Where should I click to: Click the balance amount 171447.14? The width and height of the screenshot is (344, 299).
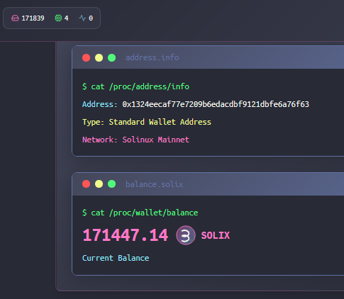click(126, 235)
